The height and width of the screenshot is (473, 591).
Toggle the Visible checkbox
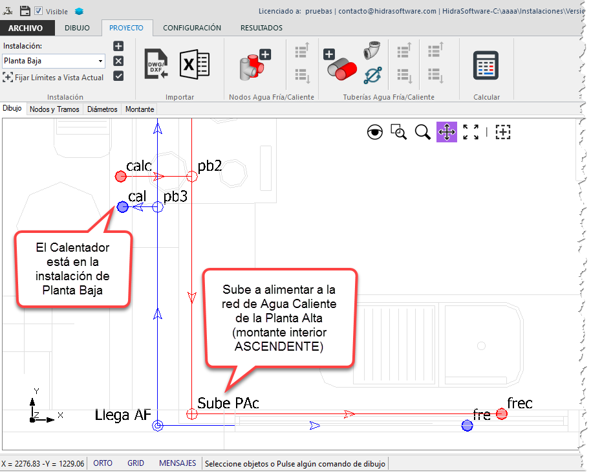pos(39,11)
